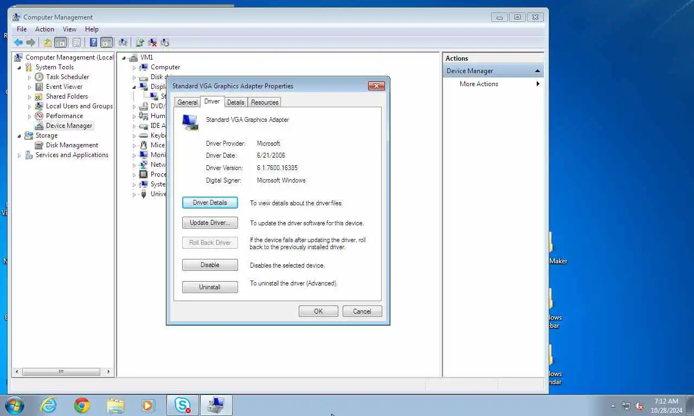
Task: Open the Help menu
Action: (x=92, y=29)
